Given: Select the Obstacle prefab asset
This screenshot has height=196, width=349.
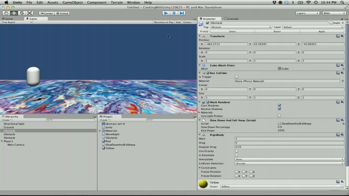Looking at the screenshot, I should 109,138.
